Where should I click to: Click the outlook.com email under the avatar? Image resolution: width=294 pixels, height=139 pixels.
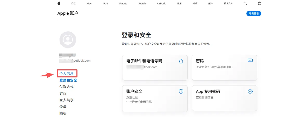coord(75,61)
